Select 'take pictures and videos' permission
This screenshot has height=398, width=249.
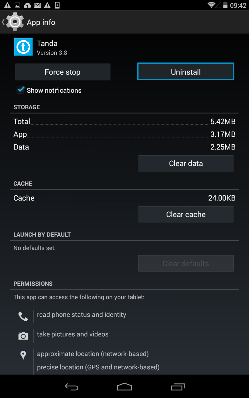coord(73,334)
